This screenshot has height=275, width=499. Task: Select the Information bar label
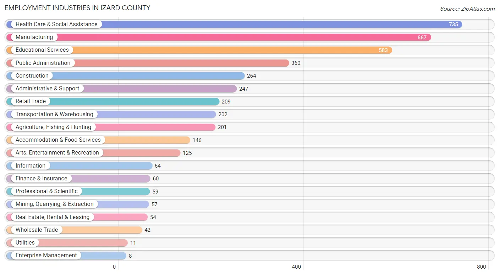point(31,165)
